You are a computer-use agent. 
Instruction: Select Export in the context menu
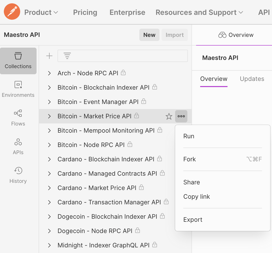193,219
